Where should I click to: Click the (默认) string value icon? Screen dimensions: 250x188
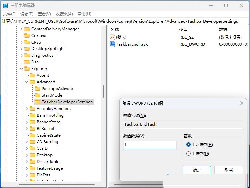(x=113, y=37)
